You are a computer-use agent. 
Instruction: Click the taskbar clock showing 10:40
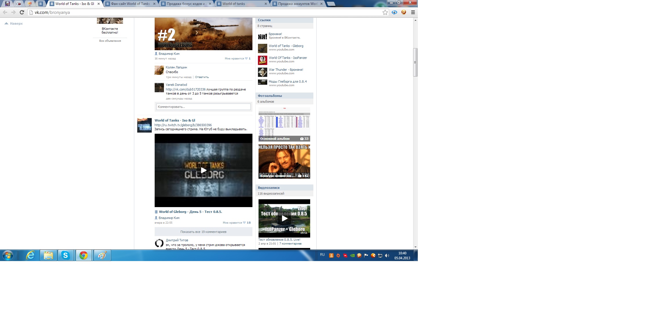pos(402,256)
